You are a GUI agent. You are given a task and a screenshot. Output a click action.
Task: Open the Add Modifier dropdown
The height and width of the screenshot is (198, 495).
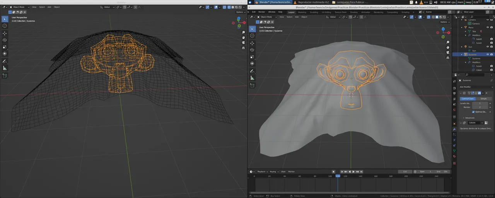(x=475, y=87)
